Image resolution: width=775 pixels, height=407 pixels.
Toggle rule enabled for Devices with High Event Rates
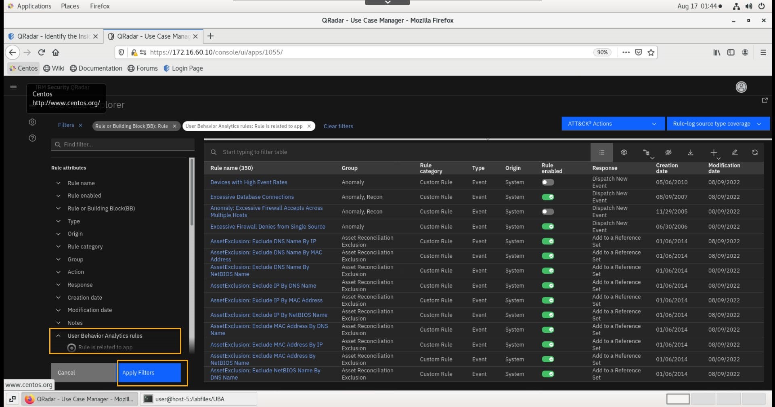click(548, 182)
